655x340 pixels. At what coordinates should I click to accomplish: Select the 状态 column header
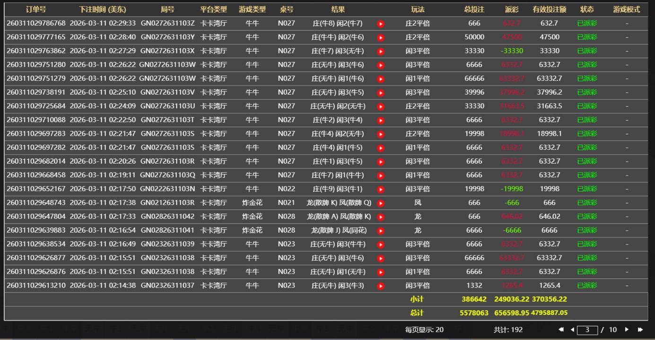(587, 9)
